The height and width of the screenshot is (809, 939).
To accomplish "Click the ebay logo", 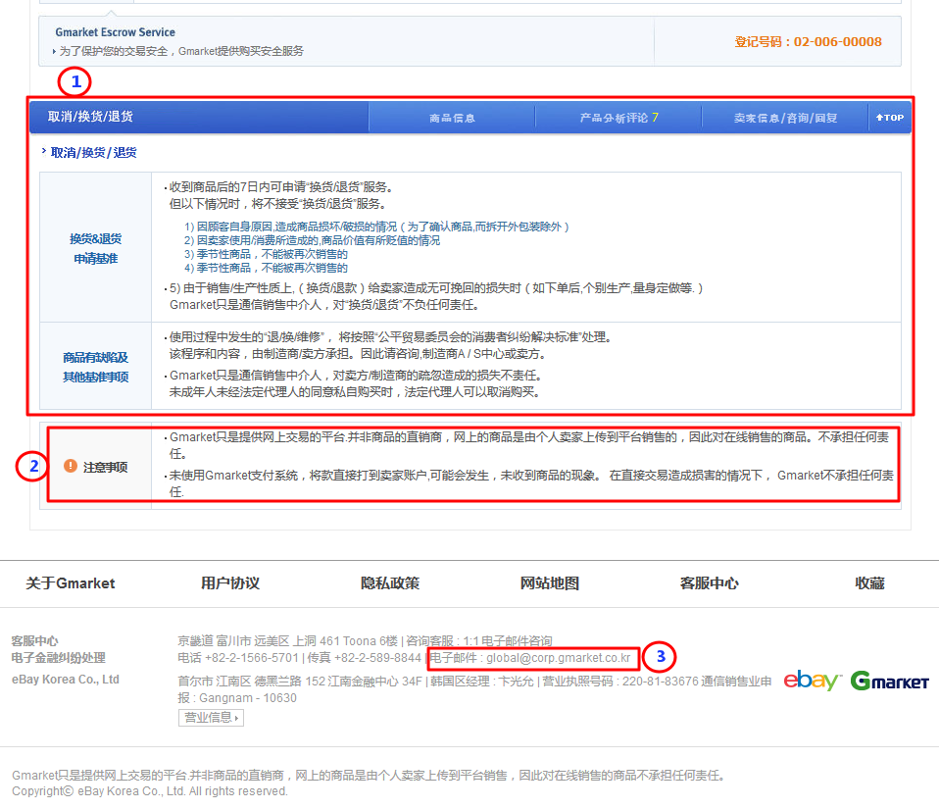I will [812, 681].
